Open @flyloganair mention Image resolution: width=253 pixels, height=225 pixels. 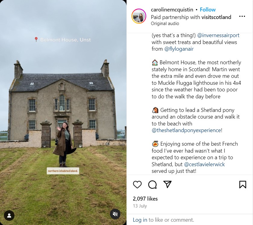[x=179, y=49]
